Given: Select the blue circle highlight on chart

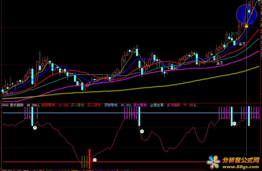Looking at the screenshot, I should (246, 14).
